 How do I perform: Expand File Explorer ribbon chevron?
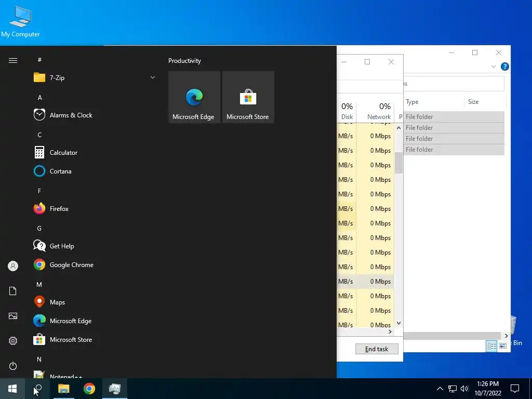[x=494, y=66]
